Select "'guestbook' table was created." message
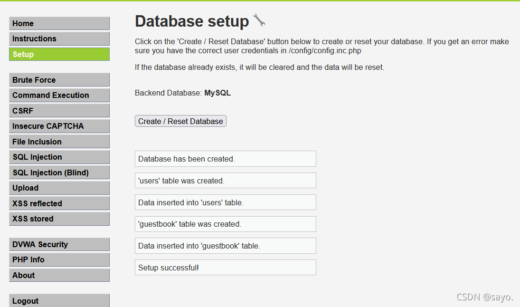This screenshot has width=520, height=307. tap(226, 224)
